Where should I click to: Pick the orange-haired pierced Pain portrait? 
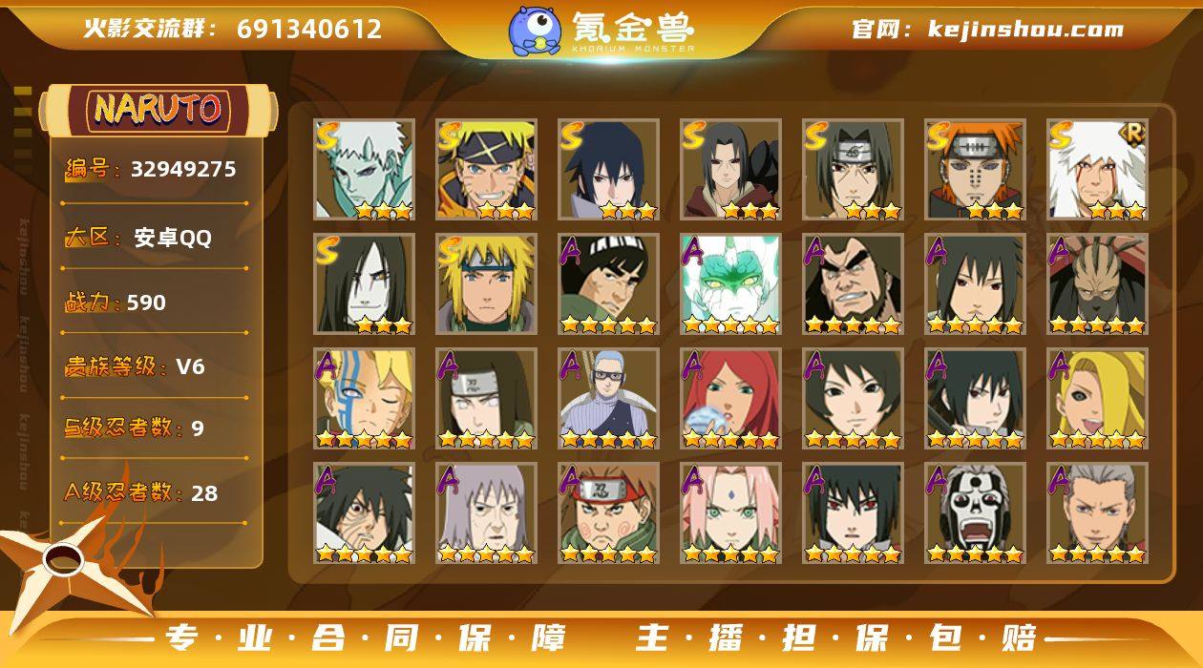point(975,169)
